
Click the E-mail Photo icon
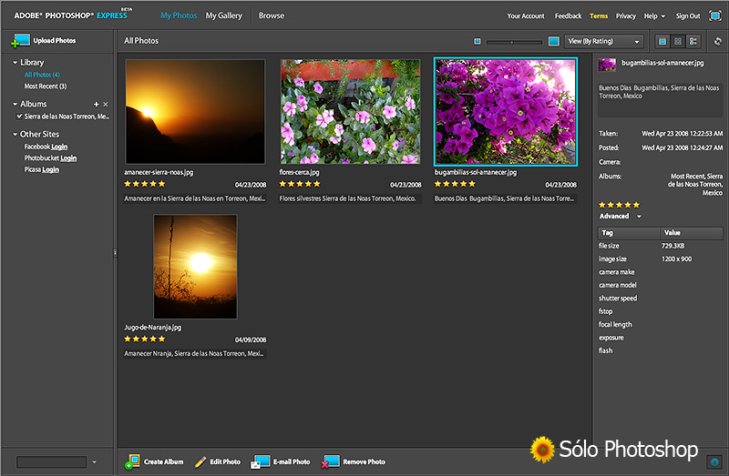(261, 461)
